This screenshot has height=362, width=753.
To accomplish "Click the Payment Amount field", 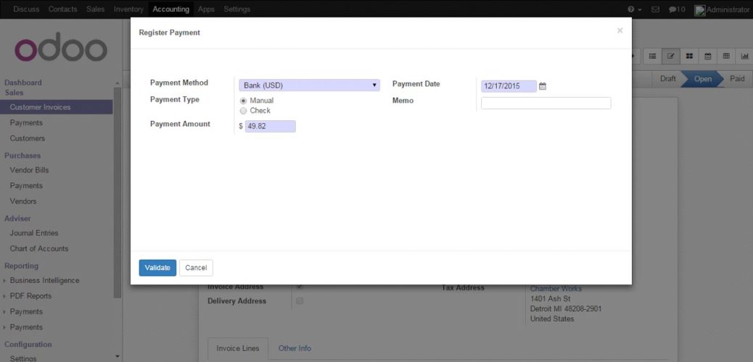I will click(x=270, y=127).
